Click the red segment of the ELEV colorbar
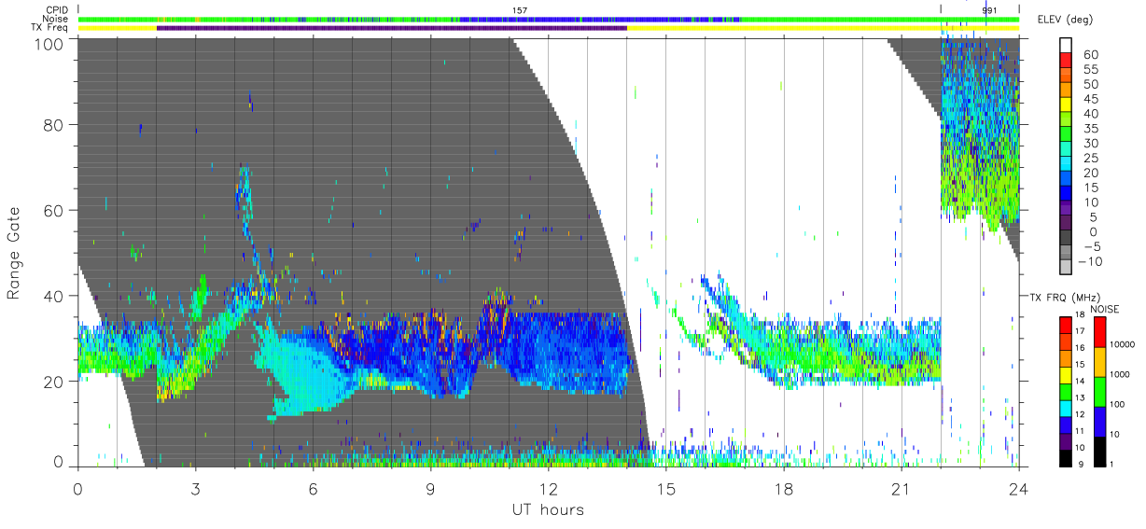 pos(1066,62)
